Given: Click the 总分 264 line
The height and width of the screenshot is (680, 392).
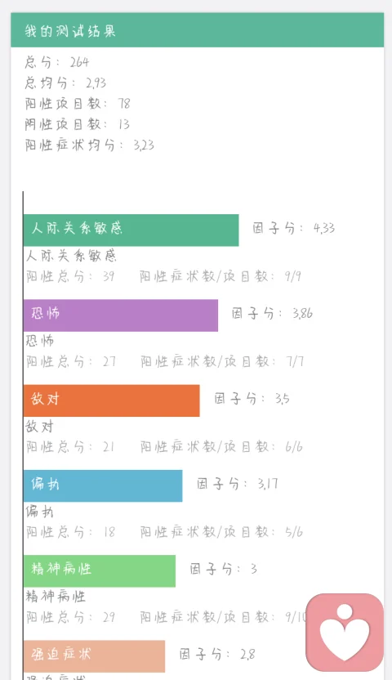Looking at the screenshot, I should click(x=56, y=62).
